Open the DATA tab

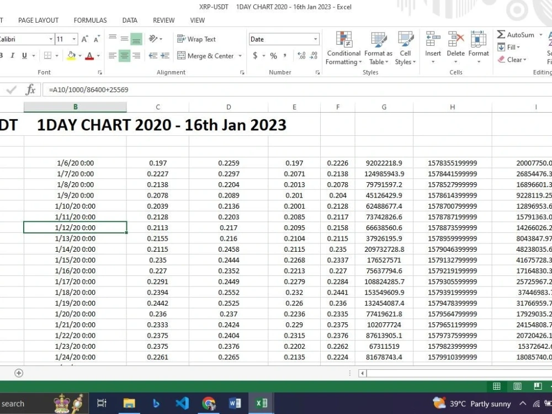click(130, 20)
